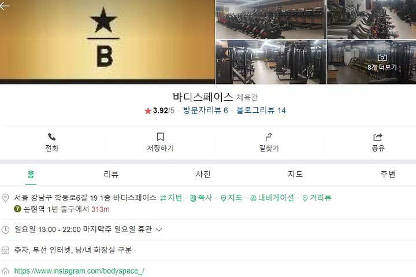Image resolution: width=416 pixels, height=277 pixels.
Task: Share this place with 공유 icon
Action: pos(378,137)
